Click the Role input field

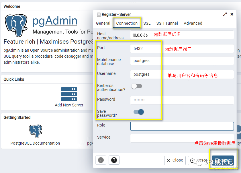coord(182,126)
